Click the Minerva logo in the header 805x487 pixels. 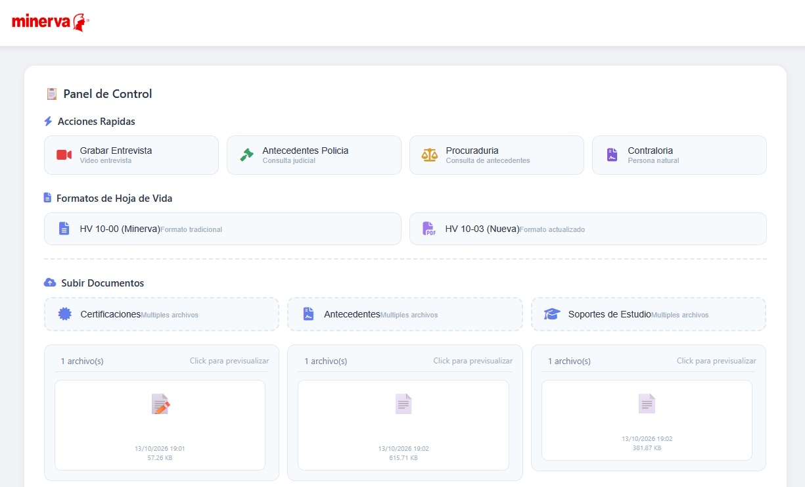coord(50,22)
